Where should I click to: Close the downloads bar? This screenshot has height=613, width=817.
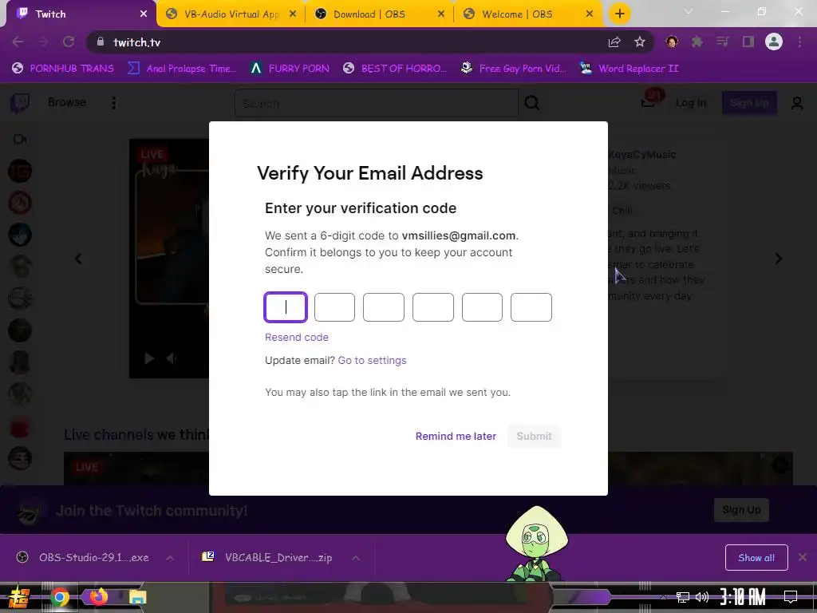pos(803,558)
